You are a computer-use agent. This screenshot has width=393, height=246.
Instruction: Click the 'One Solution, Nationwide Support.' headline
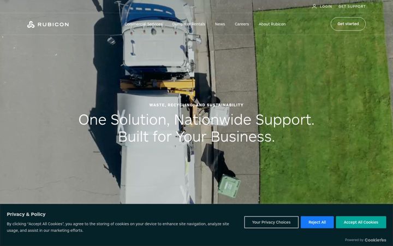click(x=196, y=120)
